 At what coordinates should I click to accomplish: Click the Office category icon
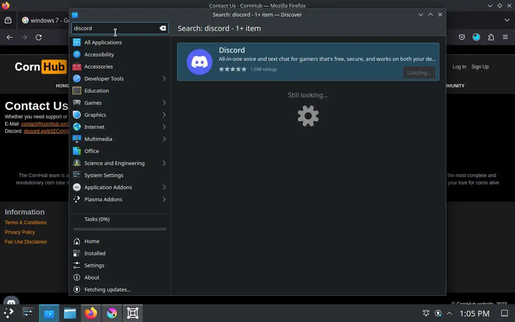77,151
